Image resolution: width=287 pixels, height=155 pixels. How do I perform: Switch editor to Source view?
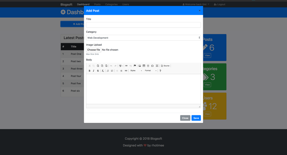tap(165, 66)
